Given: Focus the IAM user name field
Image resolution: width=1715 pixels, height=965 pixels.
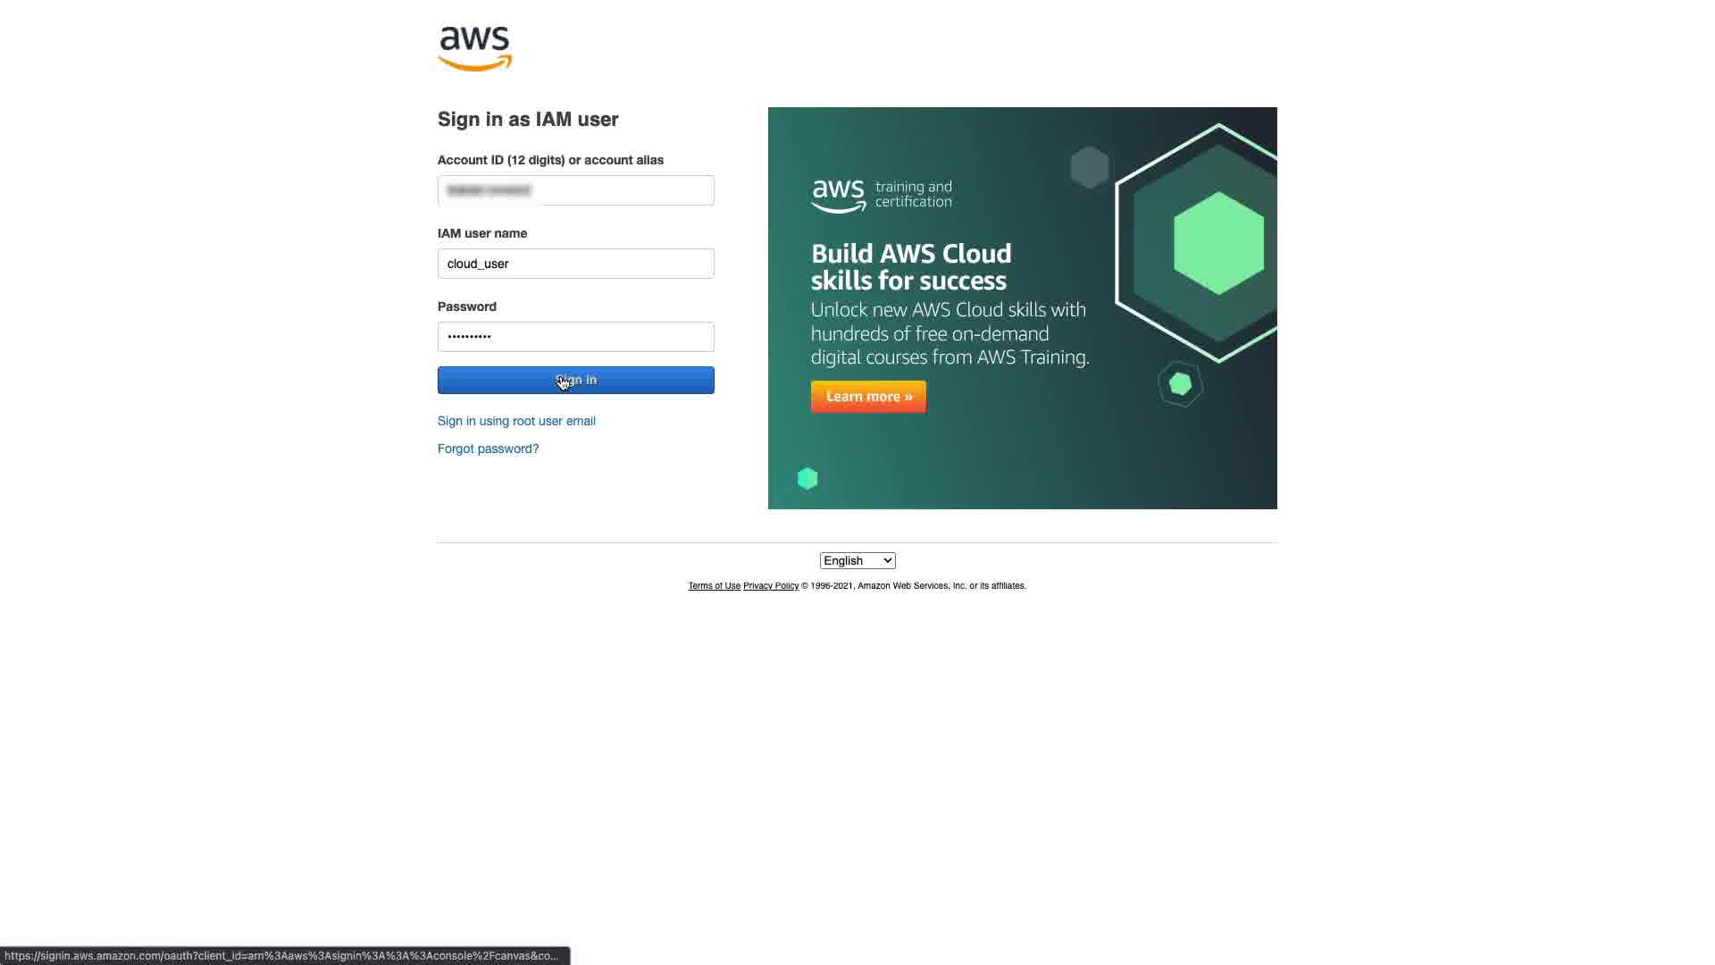Looking at the screenshot, I should [x=576, y=264].
